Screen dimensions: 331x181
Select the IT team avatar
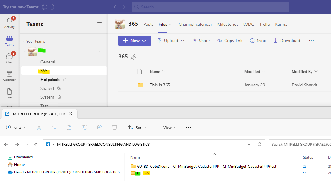pyautogui.click(x=32, y=52)
